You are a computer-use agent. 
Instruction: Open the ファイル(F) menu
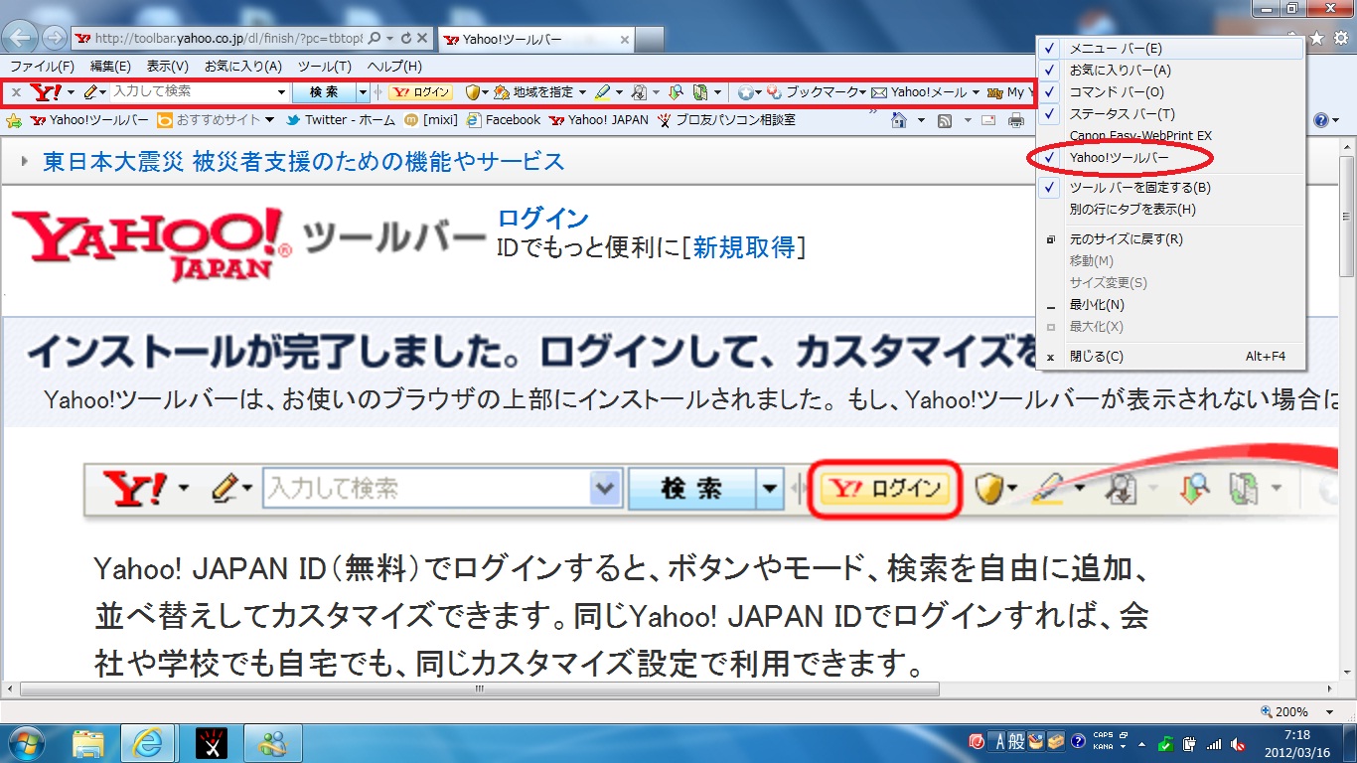coord(41,67)
